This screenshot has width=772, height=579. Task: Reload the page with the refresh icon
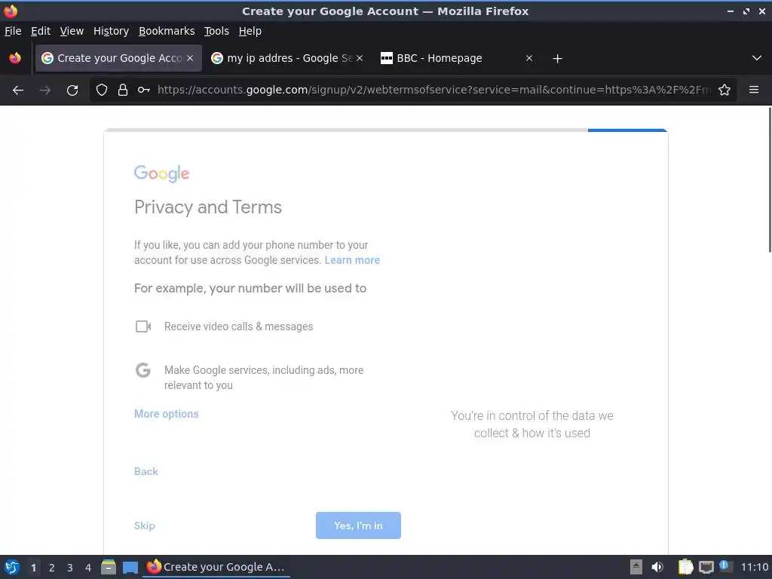point(72,90)
